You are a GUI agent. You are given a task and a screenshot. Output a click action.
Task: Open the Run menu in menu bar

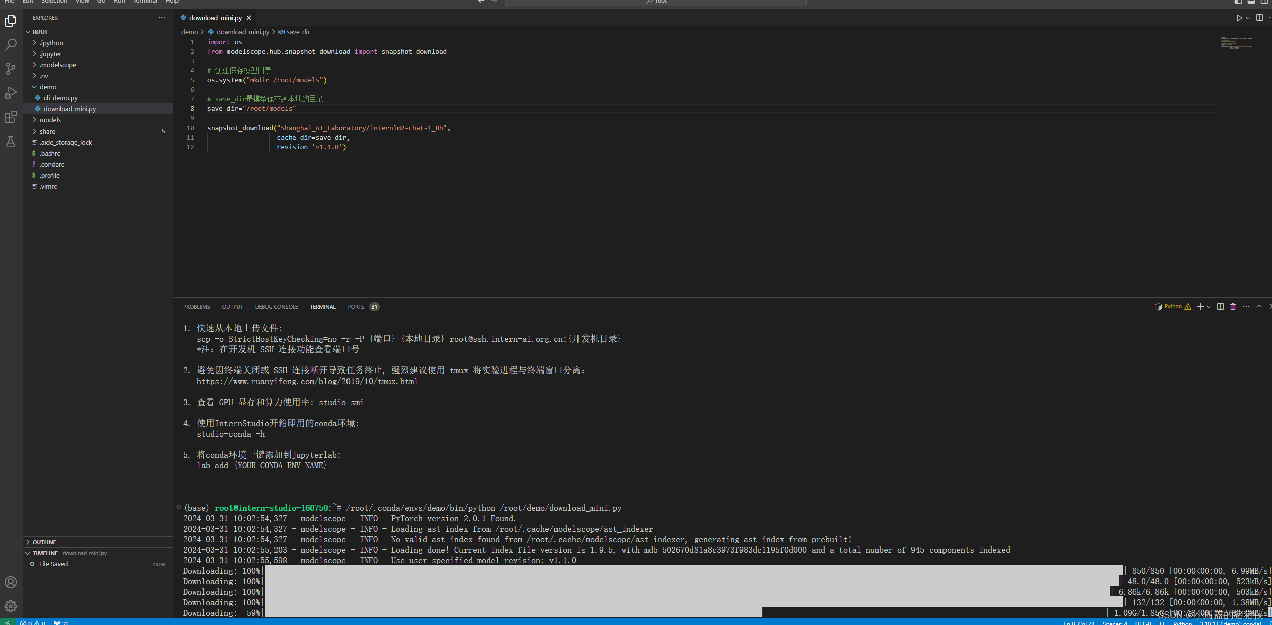click(119, 3)
